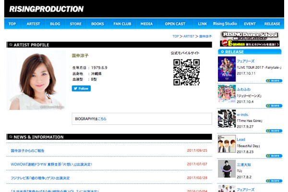Image resolution: width=288 pixels, height=192 pixels.
Task: Open the TOP navigation menu item
Action: pos(12,24)
